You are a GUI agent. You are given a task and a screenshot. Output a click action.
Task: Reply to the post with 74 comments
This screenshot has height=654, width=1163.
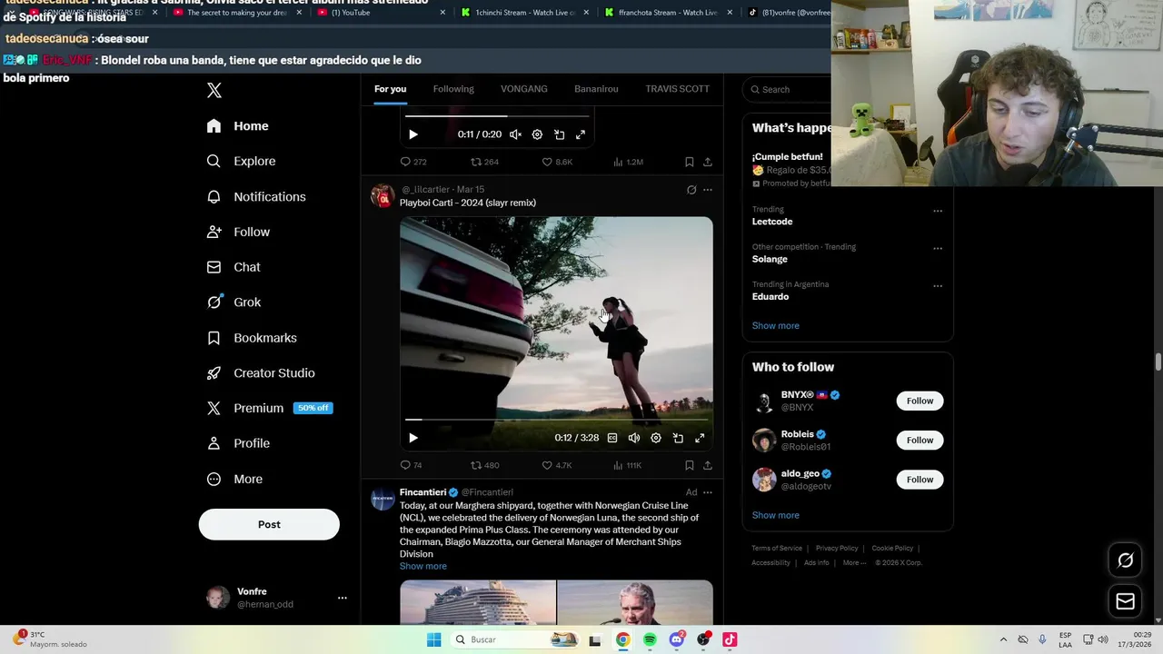(412, 465)
